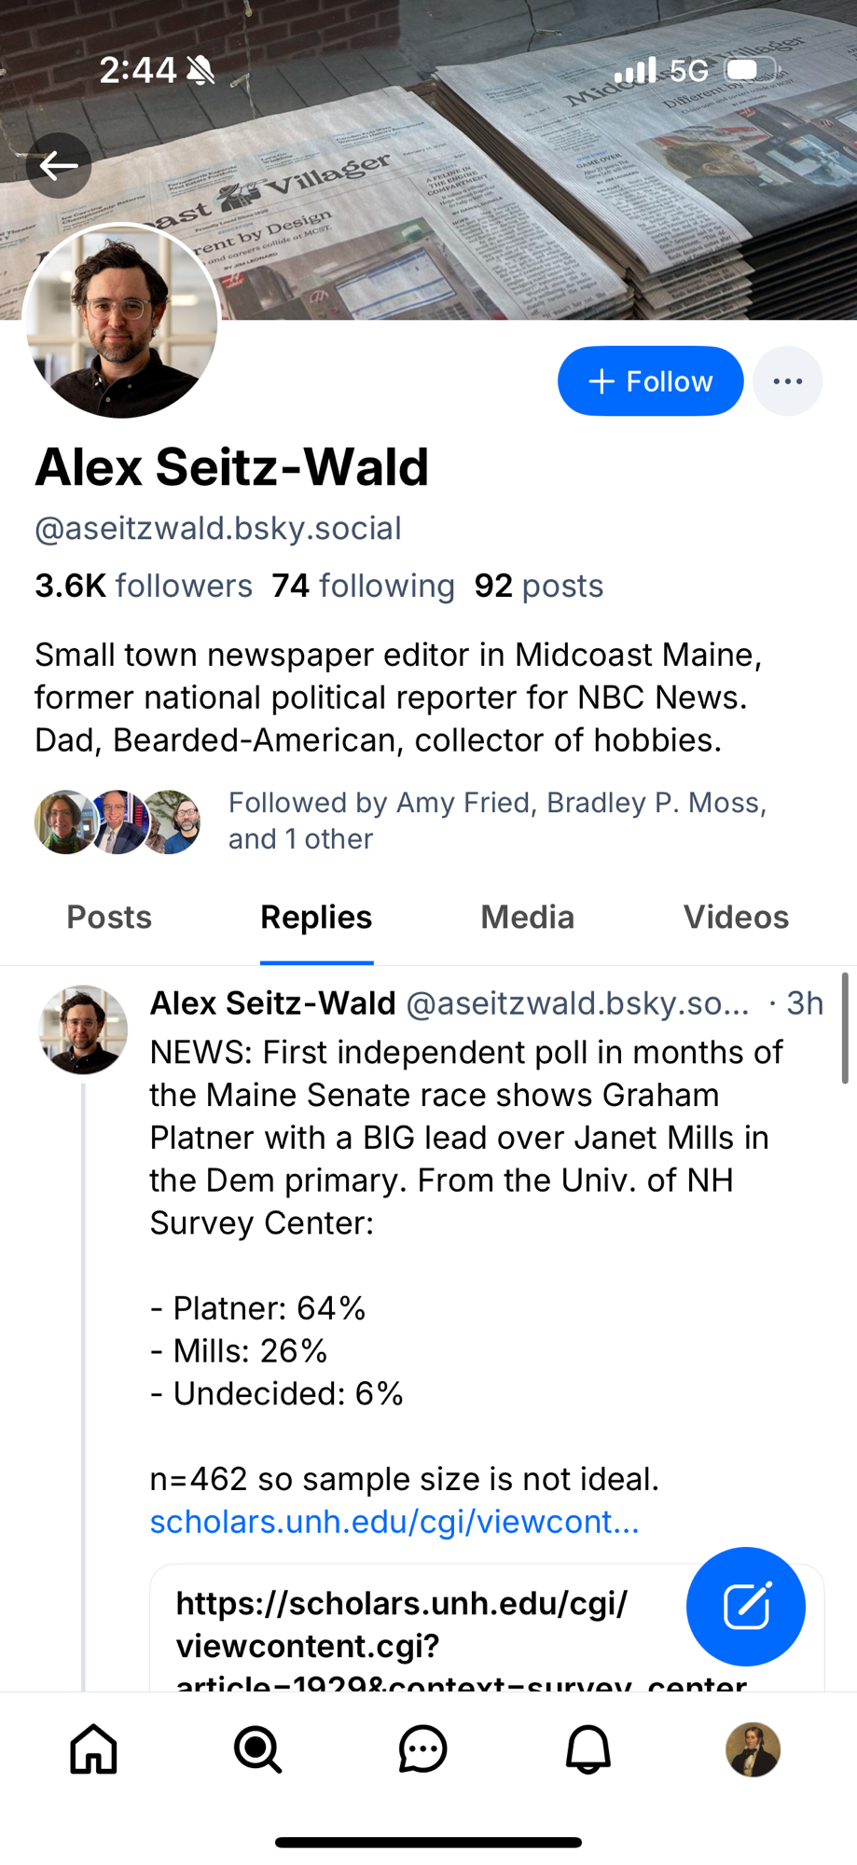857x1865 pixels.
Task: Open my profile avatar in bottom bar
Action: pos(753,1748)
